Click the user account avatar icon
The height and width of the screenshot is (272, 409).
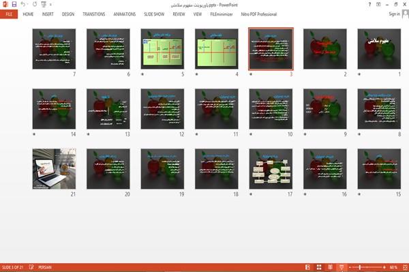coord(405,14)
